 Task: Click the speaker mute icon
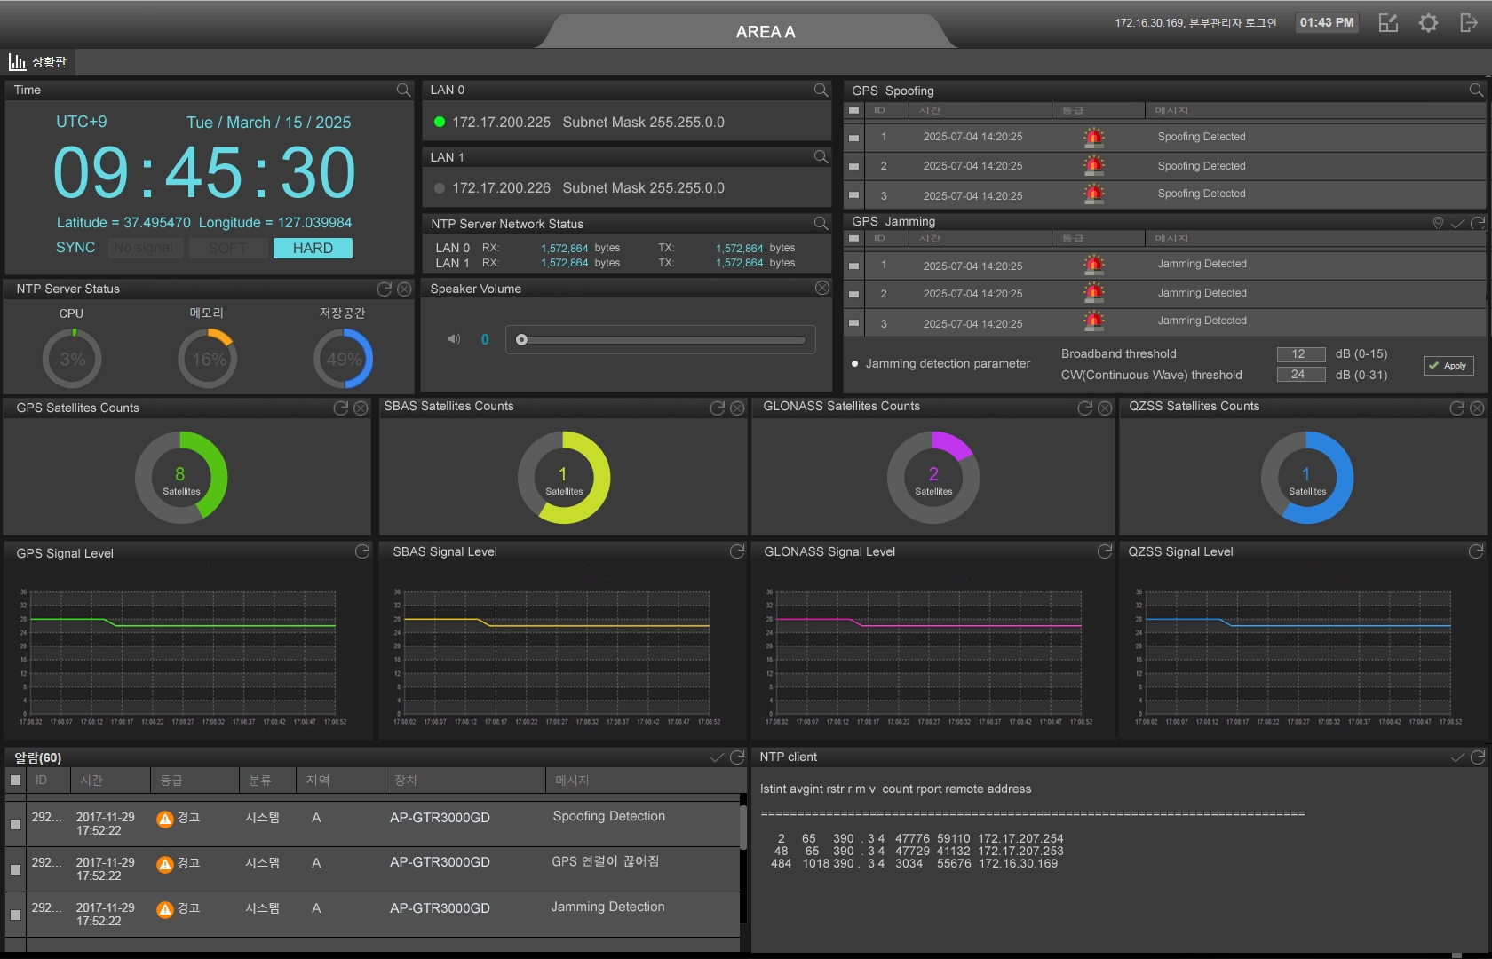click(454, 339)
